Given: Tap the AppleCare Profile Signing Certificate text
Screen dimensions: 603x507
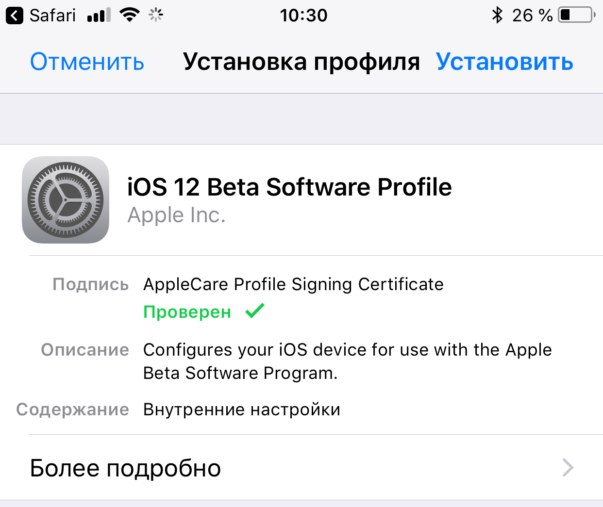Looking at the screenshot, I should [x=293, y=284].
